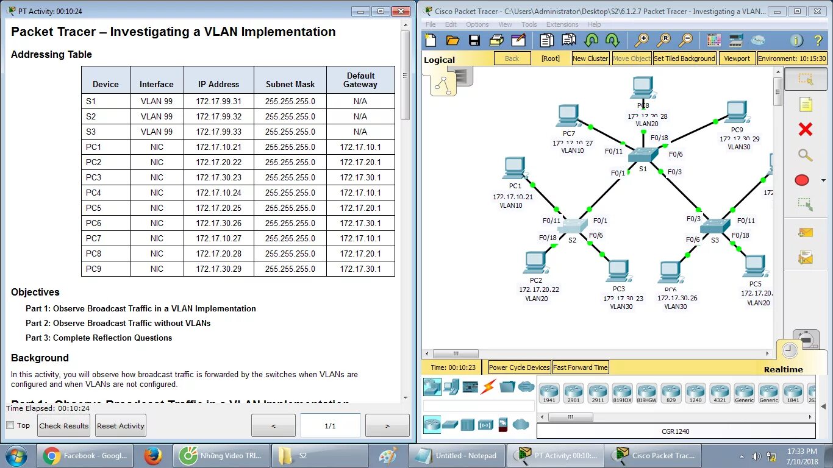Select the Wireless Devices subcategory icon
The width and height of the screenshot is (833, 468).
pos(485,424)
